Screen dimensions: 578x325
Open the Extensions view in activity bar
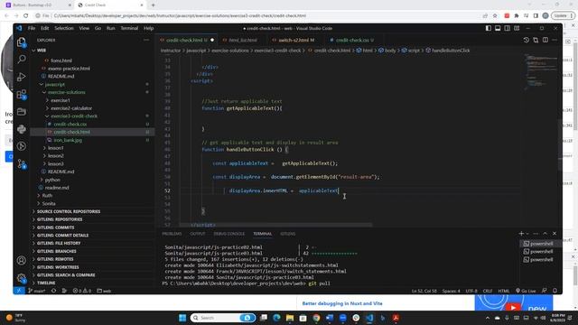coord(22,94)
